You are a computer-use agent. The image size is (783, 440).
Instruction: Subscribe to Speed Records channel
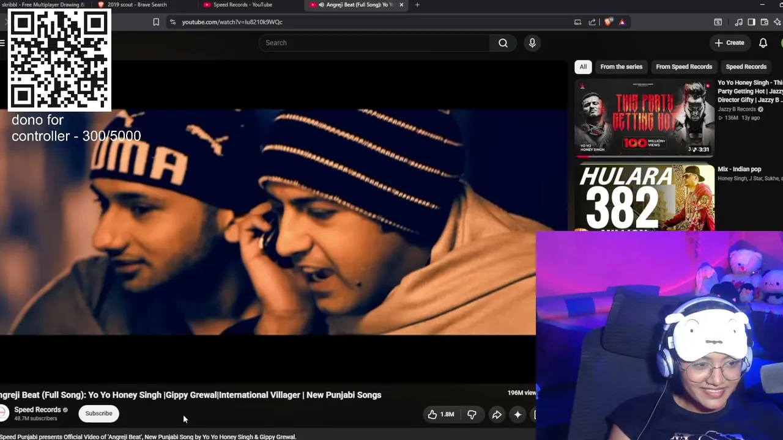(x=98, y=414)
